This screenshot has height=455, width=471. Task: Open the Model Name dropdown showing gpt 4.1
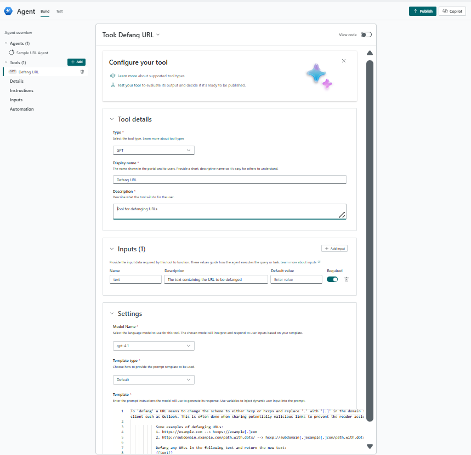coord(154,345)
